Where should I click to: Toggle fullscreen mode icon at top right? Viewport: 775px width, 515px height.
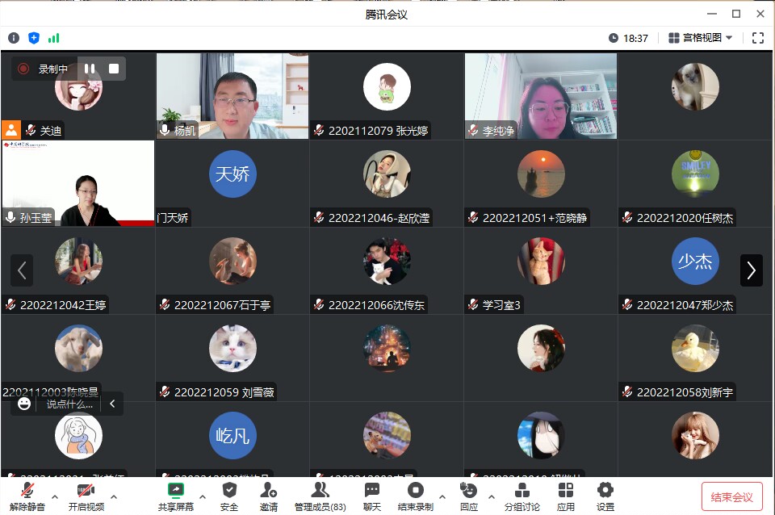(x=757, y=38)
